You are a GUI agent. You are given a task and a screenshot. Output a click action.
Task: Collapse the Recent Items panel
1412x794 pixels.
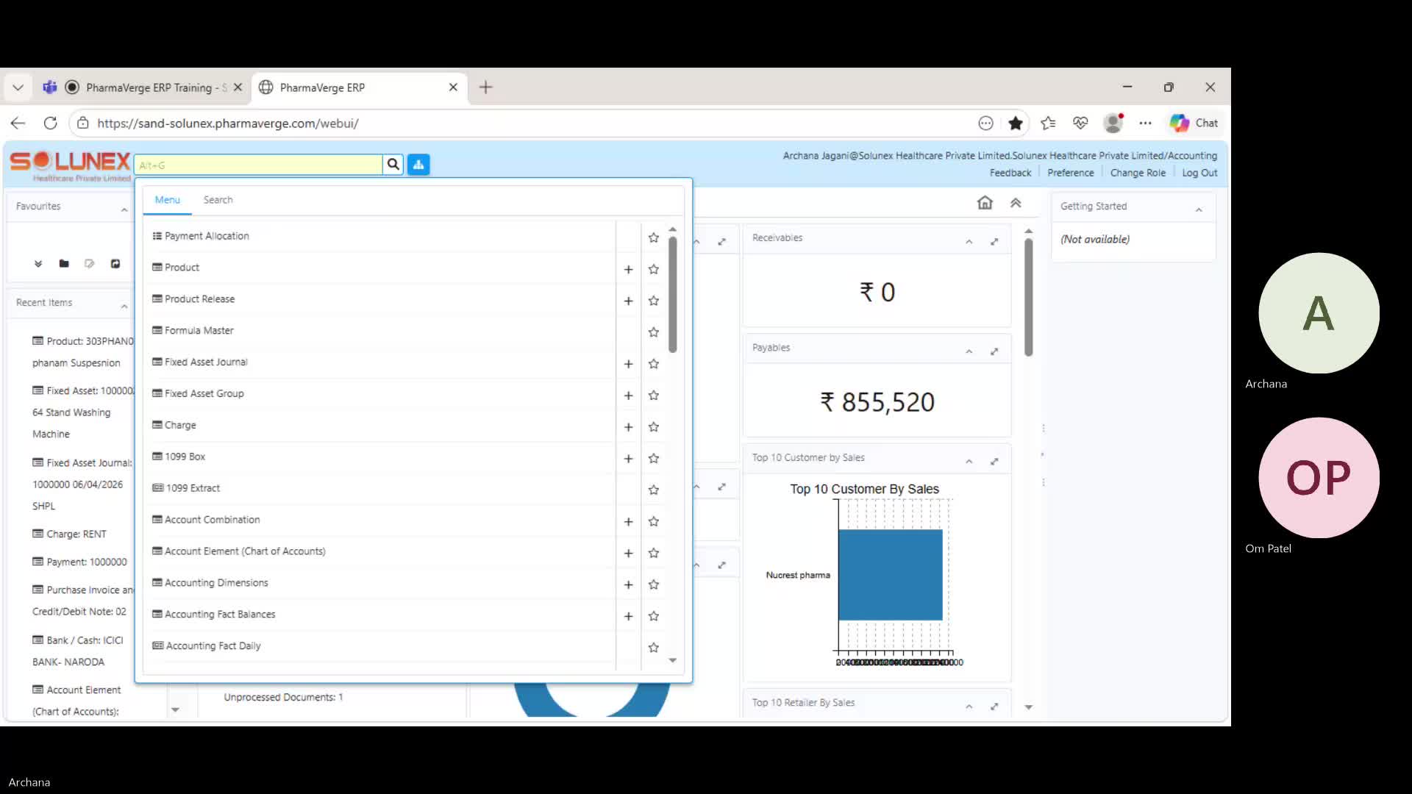coord(124,307)
